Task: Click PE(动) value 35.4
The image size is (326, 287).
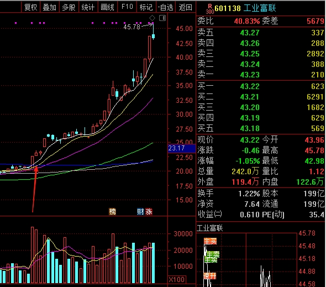Action: (317, 215)
